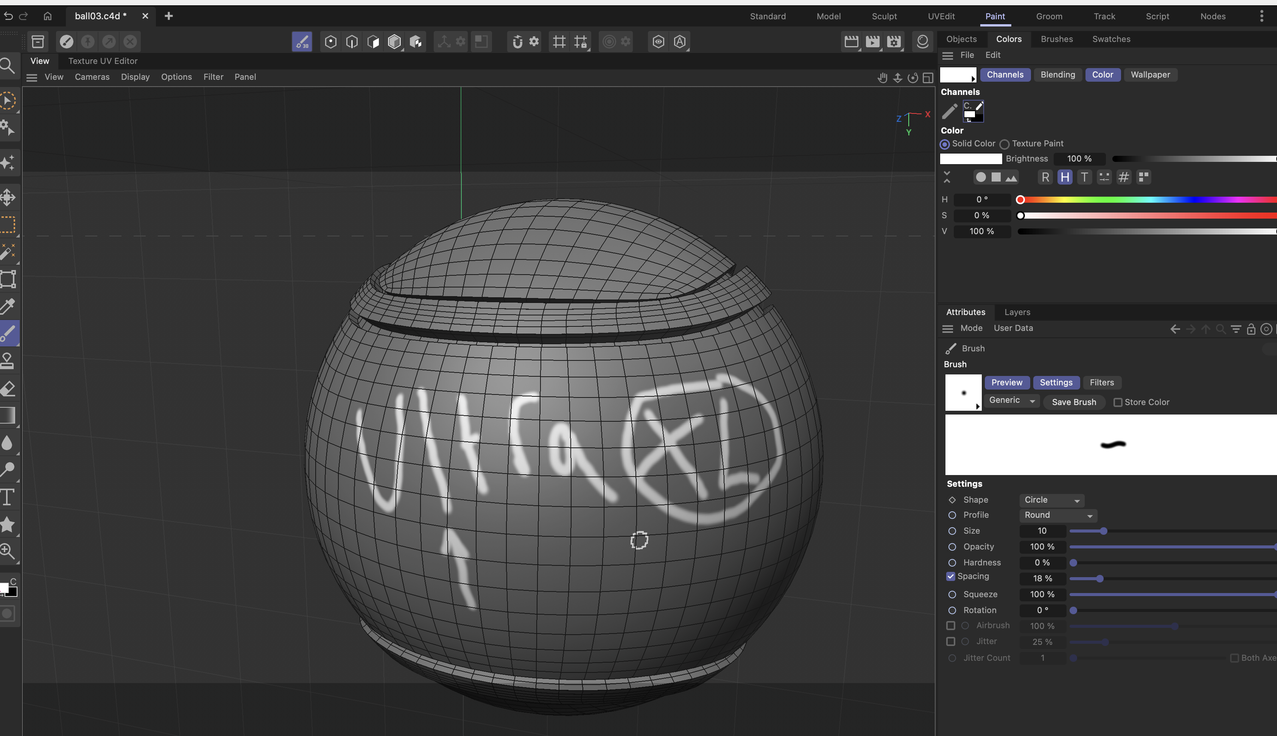Enable the Store Color checkbox
1277x736 pixels.
tap(1118, 402)
